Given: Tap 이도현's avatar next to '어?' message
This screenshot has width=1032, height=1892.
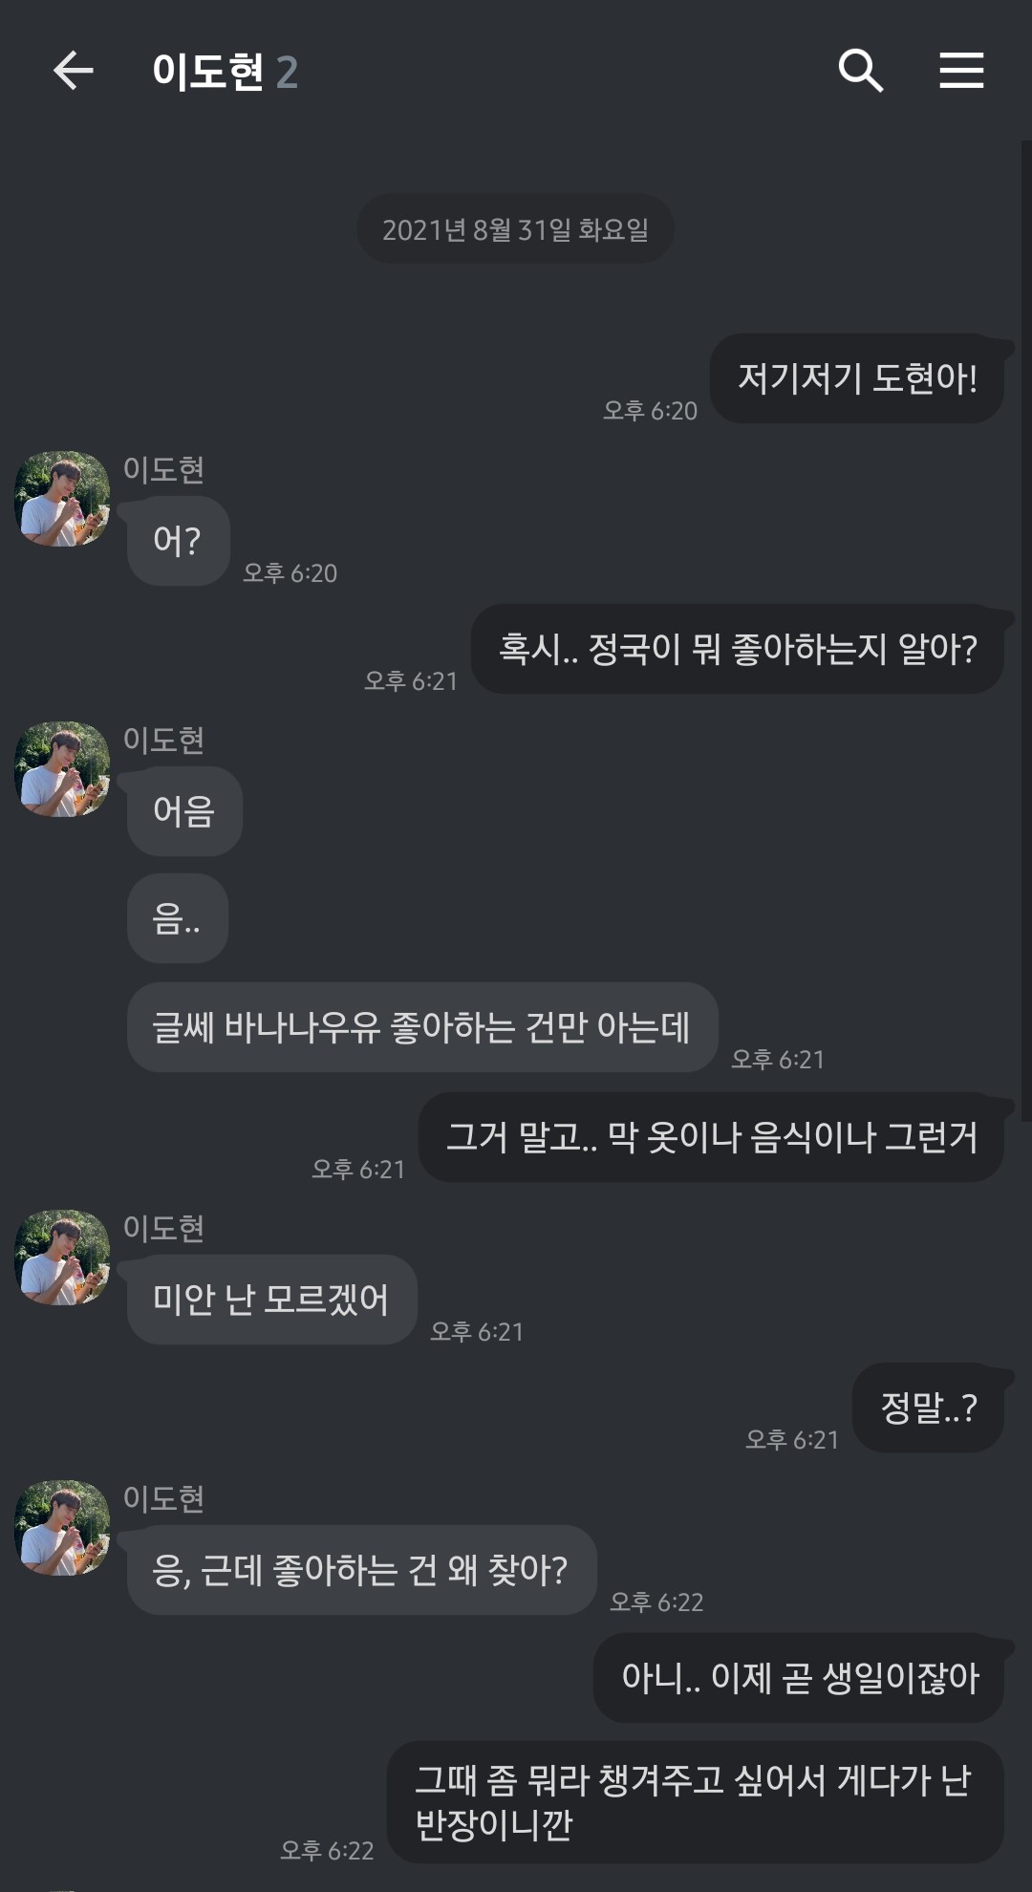Looking at the screenshot, I should click(62, 500).
